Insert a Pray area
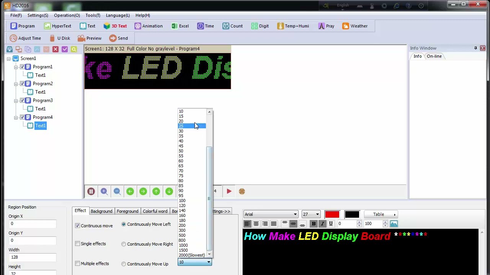Image resolution: width=490 pixels, height=275 pixels. [326, 26]
